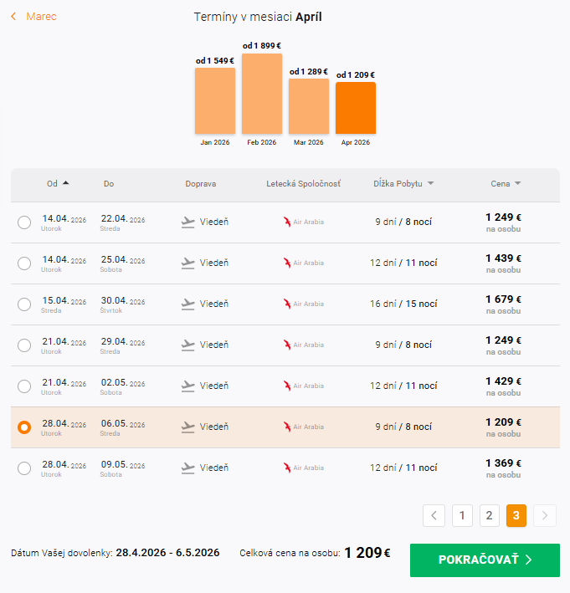
Task: Click airplane icon in the 1 369 € row
Action: coord(188,468)
